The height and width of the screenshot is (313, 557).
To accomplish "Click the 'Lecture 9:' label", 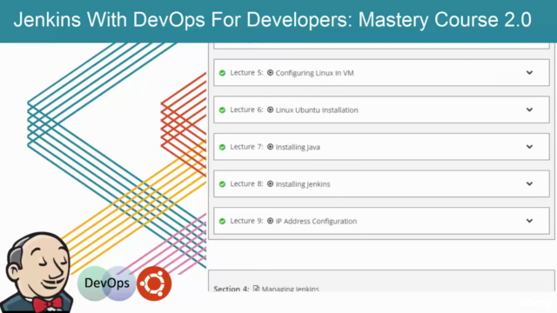I will [x=246, y=221].
